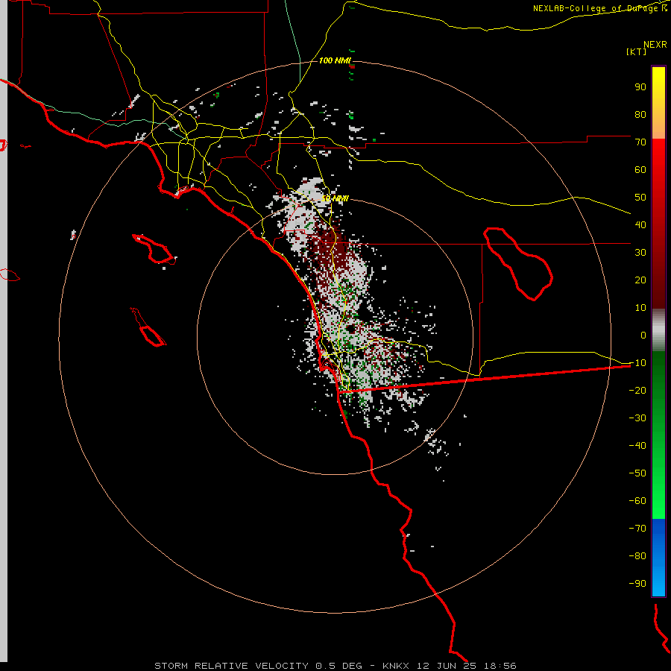Click the -10 value on velocity scale
This screenshot has height=671, width=671.
(637, 363)
